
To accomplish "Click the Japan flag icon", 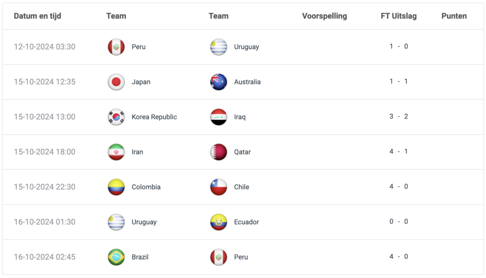I will (x=116, y=82).
